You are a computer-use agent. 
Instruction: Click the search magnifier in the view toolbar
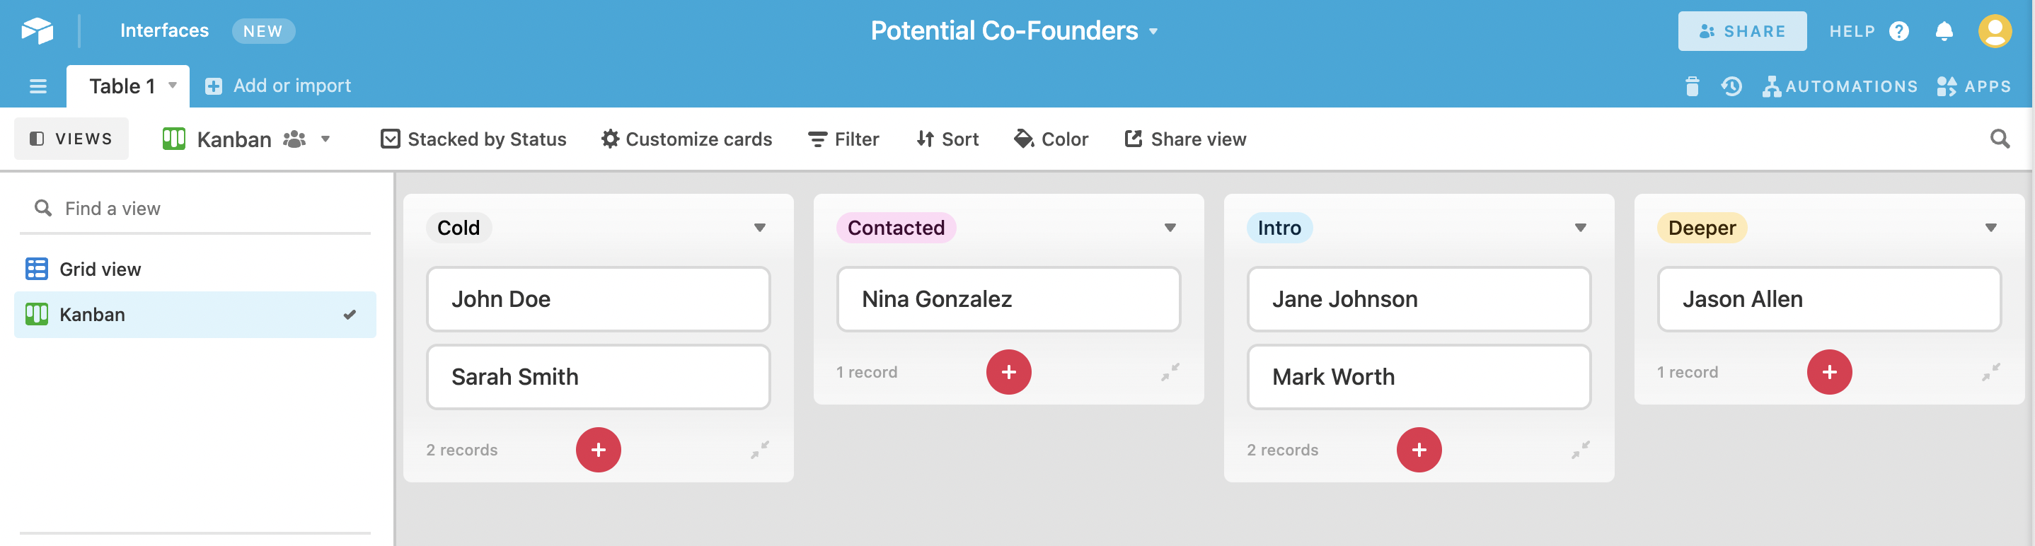coord(2000,139)
